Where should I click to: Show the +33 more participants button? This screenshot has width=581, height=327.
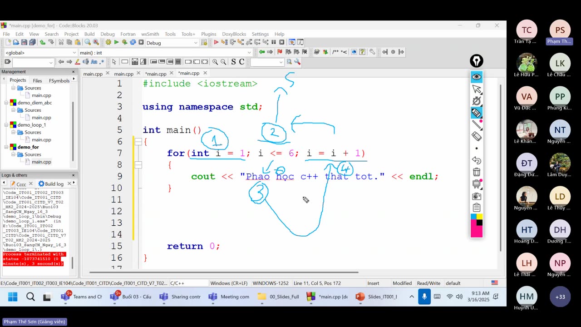coord(560,297)
